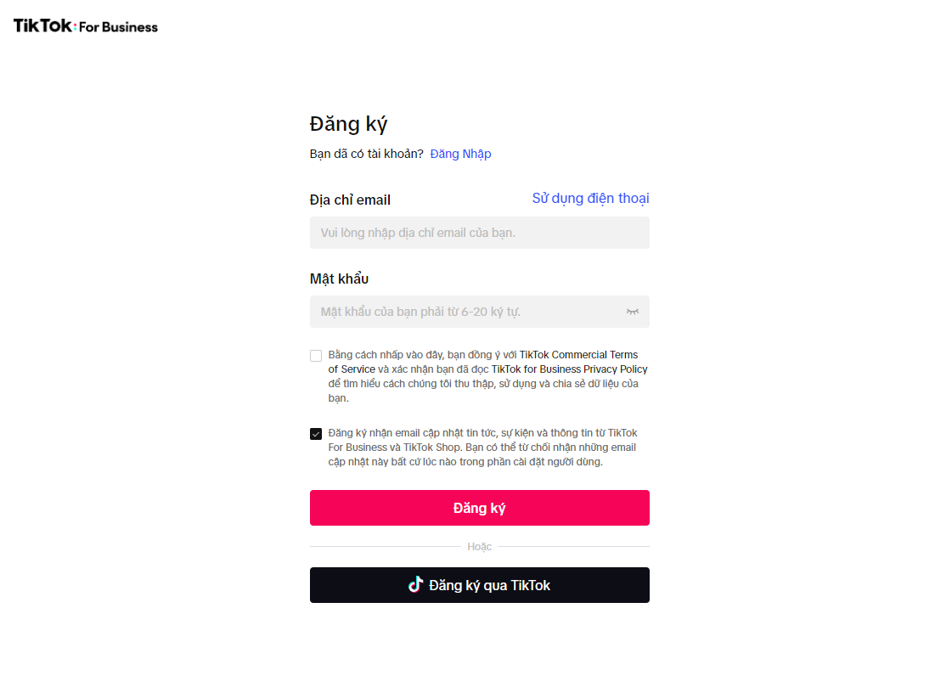This screenshot has width=952, height=687.
Task: Tick the Commercial Terms agreement checkbox
Action: tap(316, 355)
